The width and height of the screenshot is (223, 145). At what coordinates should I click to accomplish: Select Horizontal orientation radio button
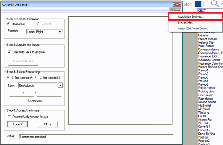point(9,24)
